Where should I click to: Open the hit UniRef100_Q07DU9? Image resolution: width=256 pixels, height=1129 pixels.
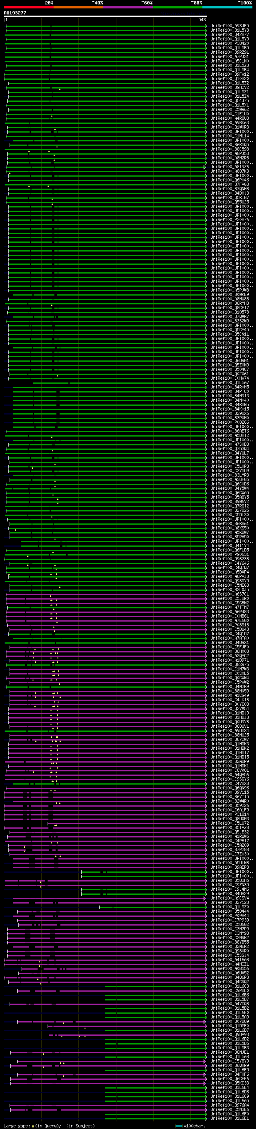(230, 1021)
